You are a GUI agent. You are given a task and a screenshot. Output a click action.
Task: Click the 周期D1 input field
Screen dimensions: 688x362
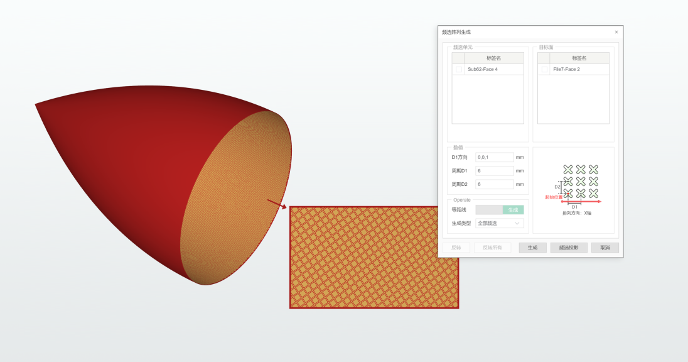(495, 171)
